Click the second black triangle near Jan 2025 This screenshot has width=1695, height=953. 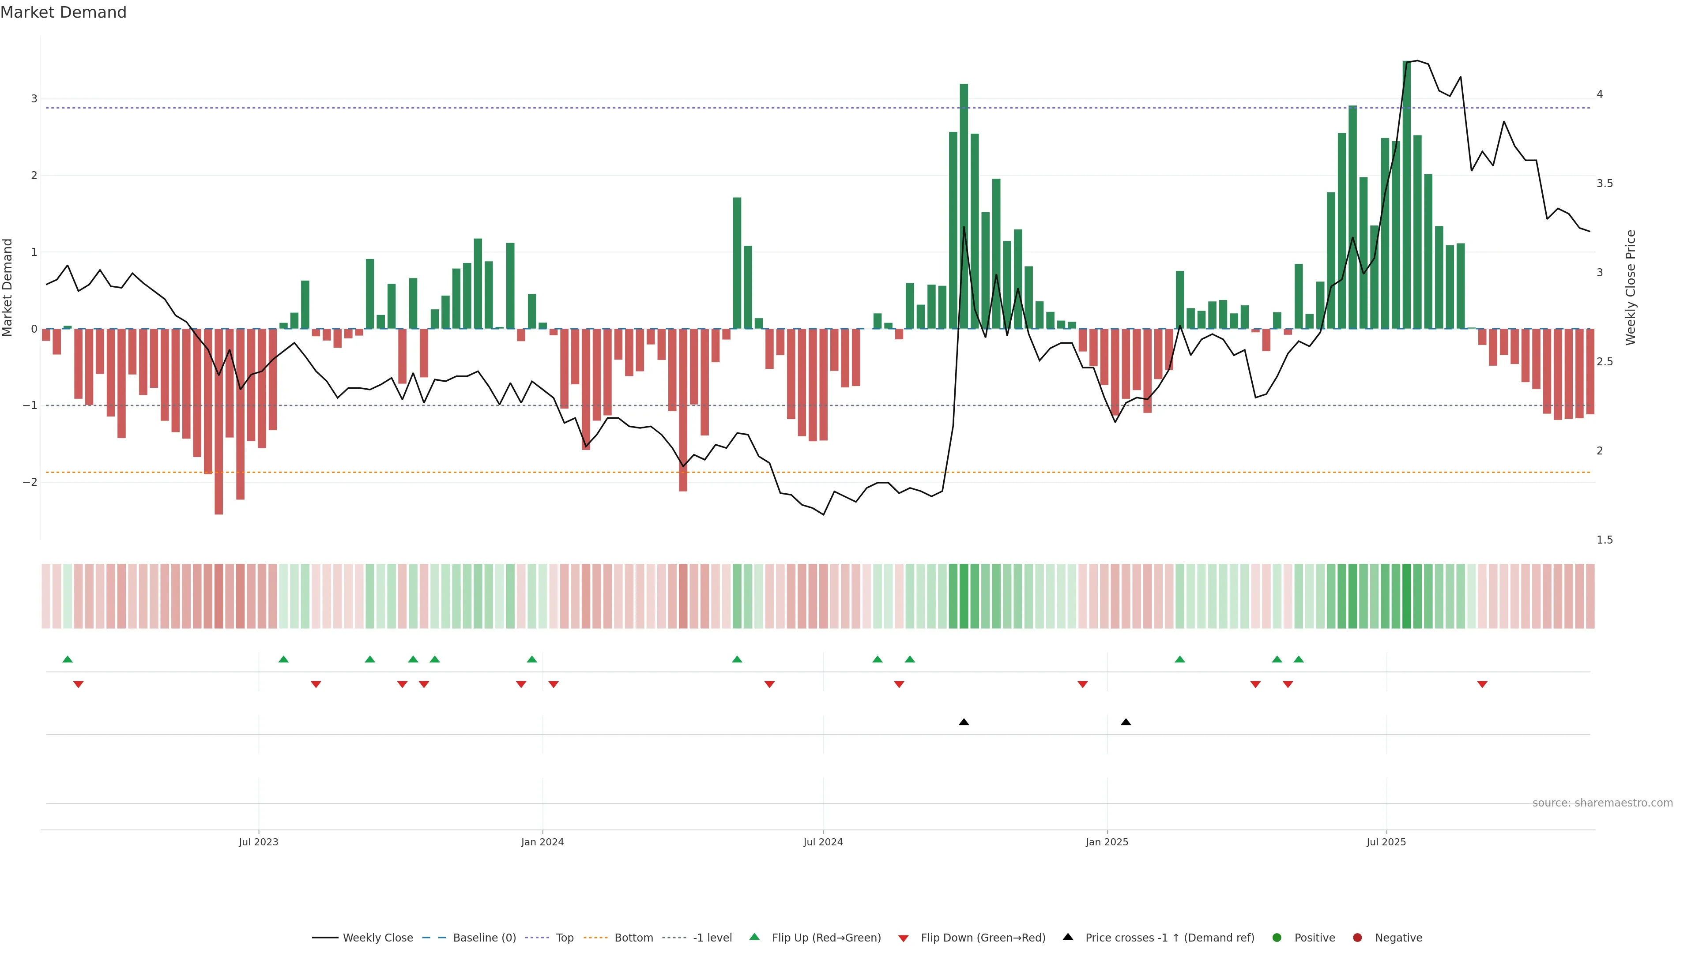[1126, 722]
